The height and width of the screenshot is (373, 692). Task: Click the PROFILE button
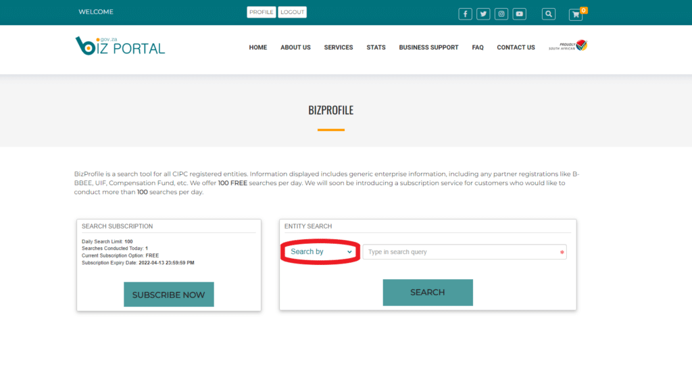pyautogui.click(x=262, y=12)
